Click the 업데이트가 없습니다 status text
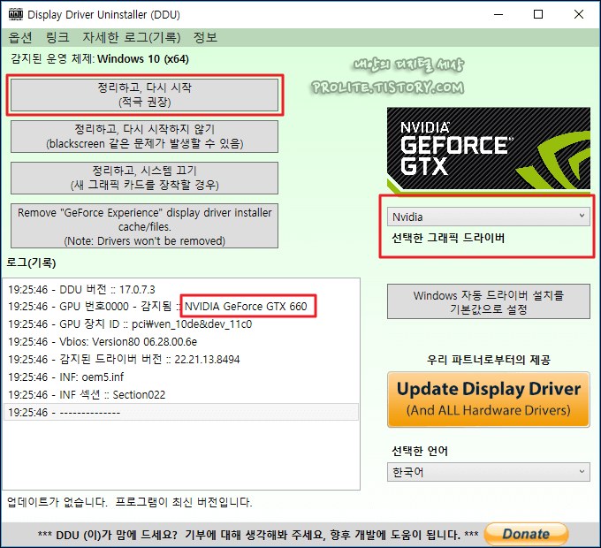This screenshot has width=601, height=548. (x=130, y=502)
